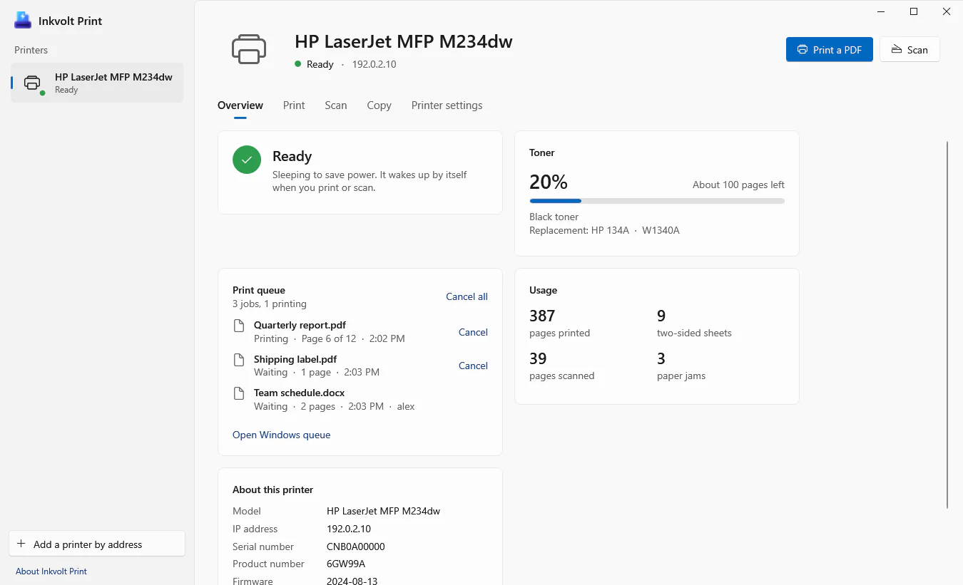This screenshot has height=585, width=963.
Task: Open the Print tab
Action: point(294,105)
